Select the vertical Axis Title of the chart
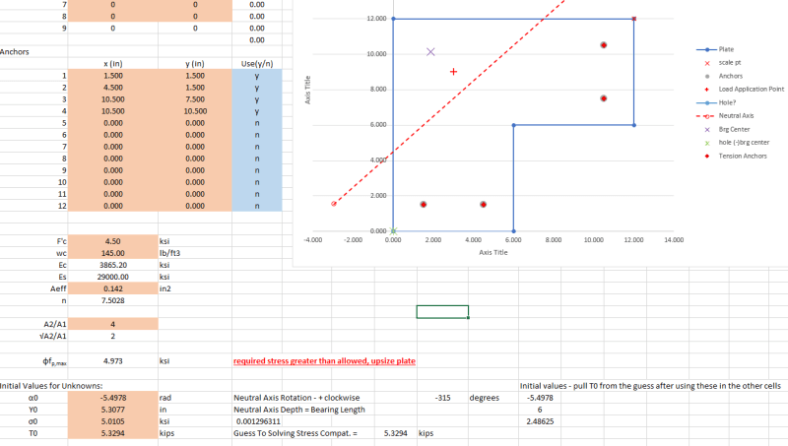The width and height of the screenshot is (788, 446). (307, 90)
